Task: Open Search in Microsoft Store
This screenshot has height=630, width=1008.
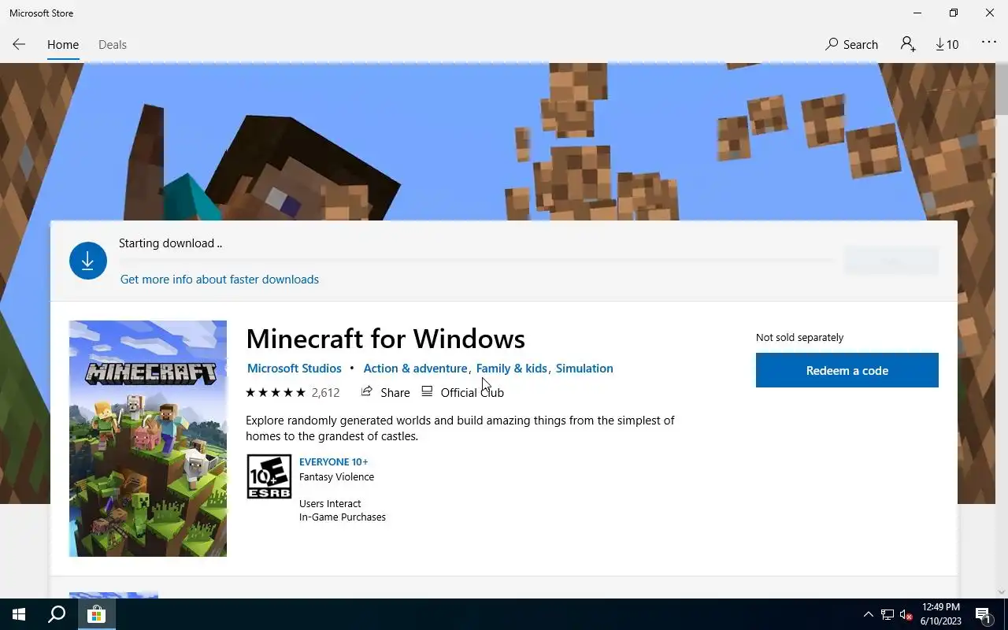Action: point(851,44)
